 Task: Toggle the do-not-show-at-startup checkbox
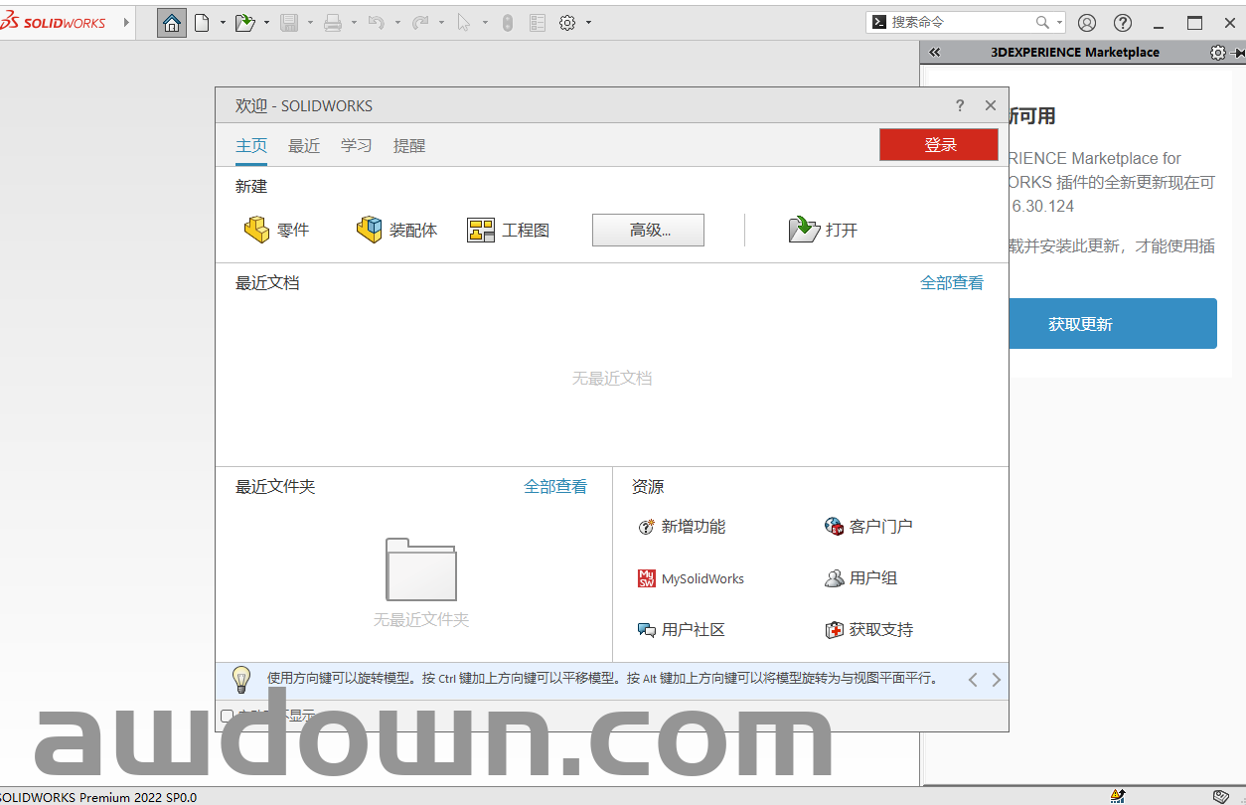[228, 716]
